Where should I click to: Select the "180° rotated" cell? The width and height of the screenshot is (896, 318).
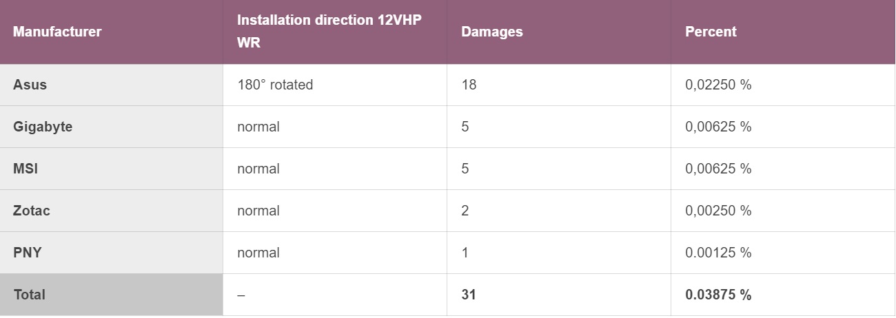pyautogui.click(x=275, y=85)
